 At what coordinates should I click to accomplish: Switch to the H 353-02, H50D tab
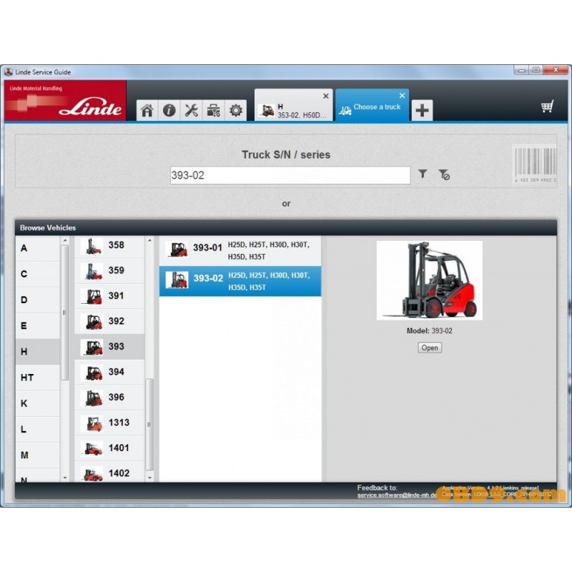[x=293, y=105]
